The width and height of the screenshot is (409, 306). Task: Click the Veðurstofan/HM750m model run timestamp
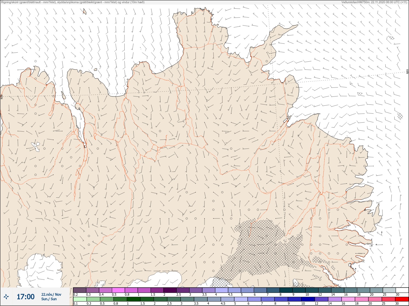click(374, 2)
